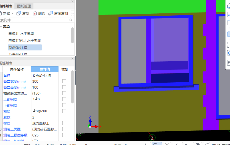Click the XYZ coordinate axis gizmo

point(95,122)
